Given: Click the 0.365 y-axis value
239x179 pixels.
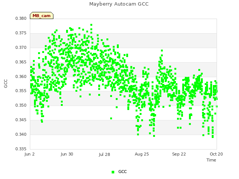Looking at the screenshot, I should pos(21,62).
